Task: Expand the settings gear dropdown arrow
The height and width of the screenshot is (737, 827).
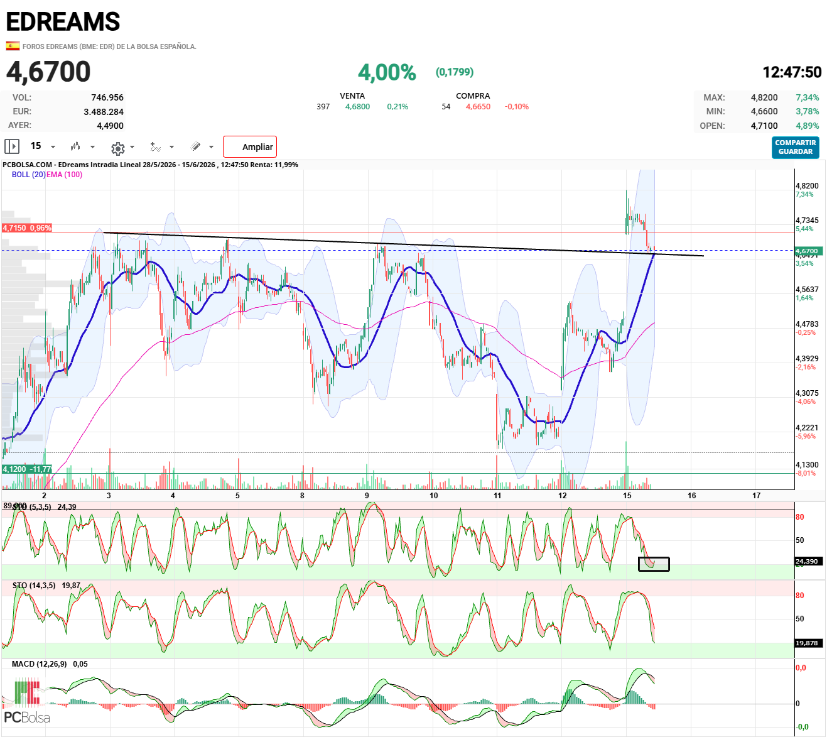Action: [132, 147]
